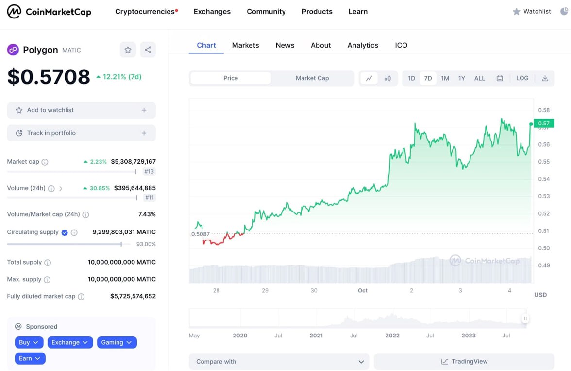Image resolution: width=571 pixels, height=371 pixels.
Task: Open the sponsored Buy dropdown
Action: 29,342
